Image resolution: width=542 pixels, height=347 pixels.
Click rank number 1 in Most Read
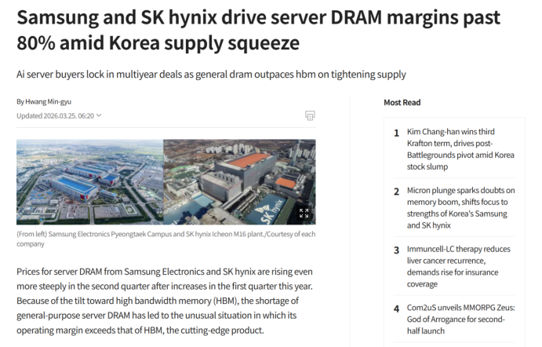pyautogui.click(x=396, y=133)
